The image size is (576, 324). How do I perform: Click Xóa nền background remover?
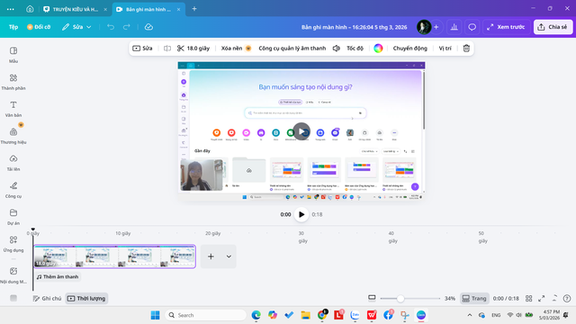pos(236,48)
